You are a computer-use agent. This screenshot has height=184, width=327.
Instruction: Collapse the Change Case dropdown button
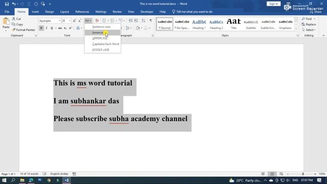pyautogui.click(x=88, y=20)
